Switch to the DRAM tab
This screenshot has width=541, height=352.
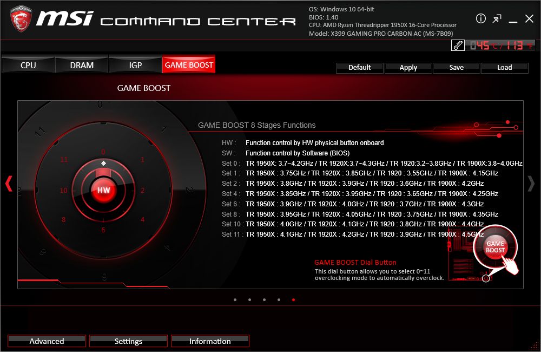click(x=82, y=66)
